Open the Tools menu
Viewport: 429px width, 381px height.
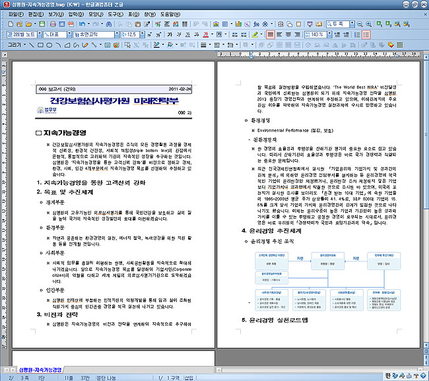pos(115,15)
